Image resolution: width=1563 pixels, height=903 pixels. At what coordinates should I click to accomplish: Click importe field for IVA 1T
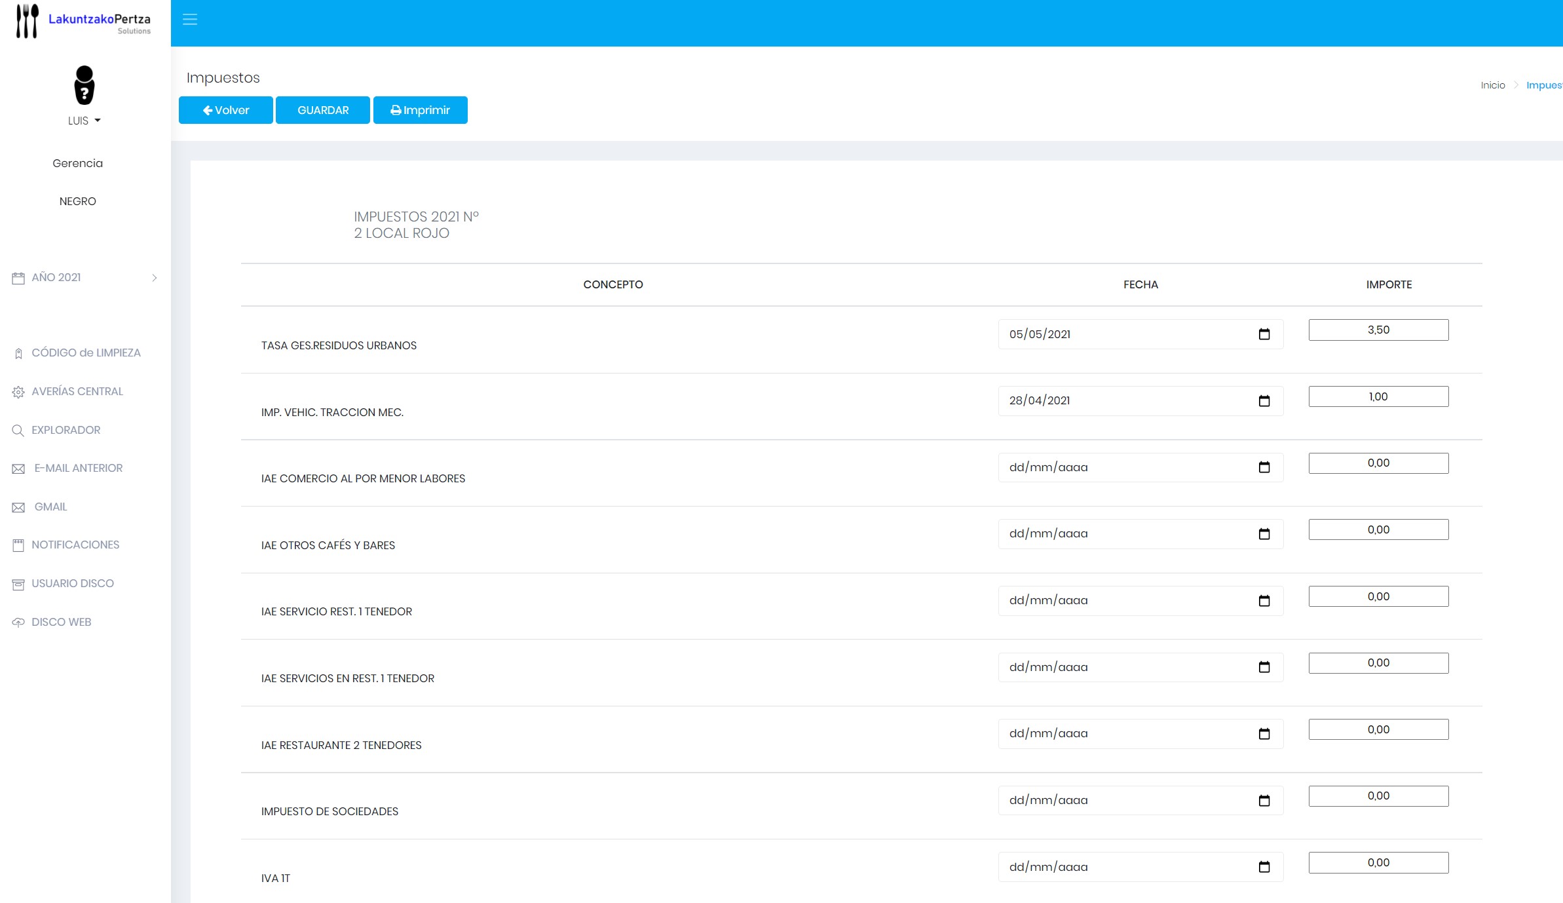1378,862
